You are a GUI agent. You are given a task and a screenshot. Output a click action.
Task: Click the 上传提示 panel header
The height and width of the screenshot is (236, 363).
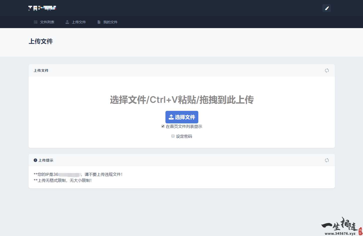(x=46, y=160)
